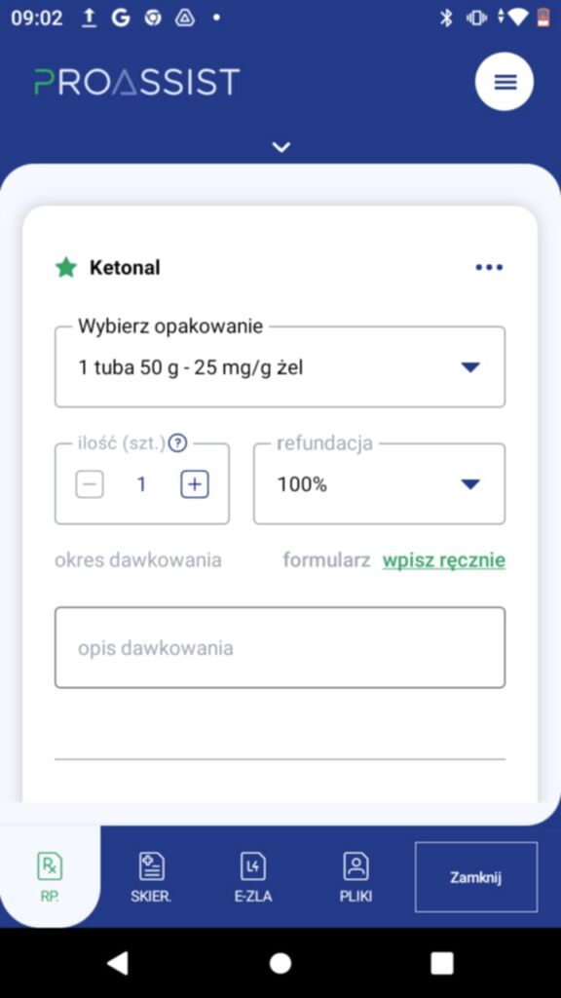
Task: Open the three-dots options for Ketonal
Action: [489, 267]
